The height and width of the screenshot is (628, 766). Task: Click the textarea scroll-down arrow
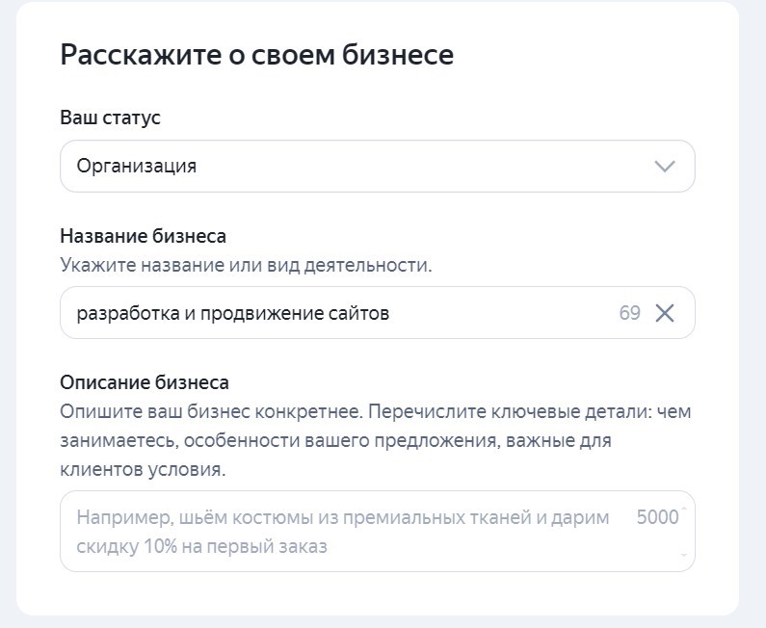684,555
